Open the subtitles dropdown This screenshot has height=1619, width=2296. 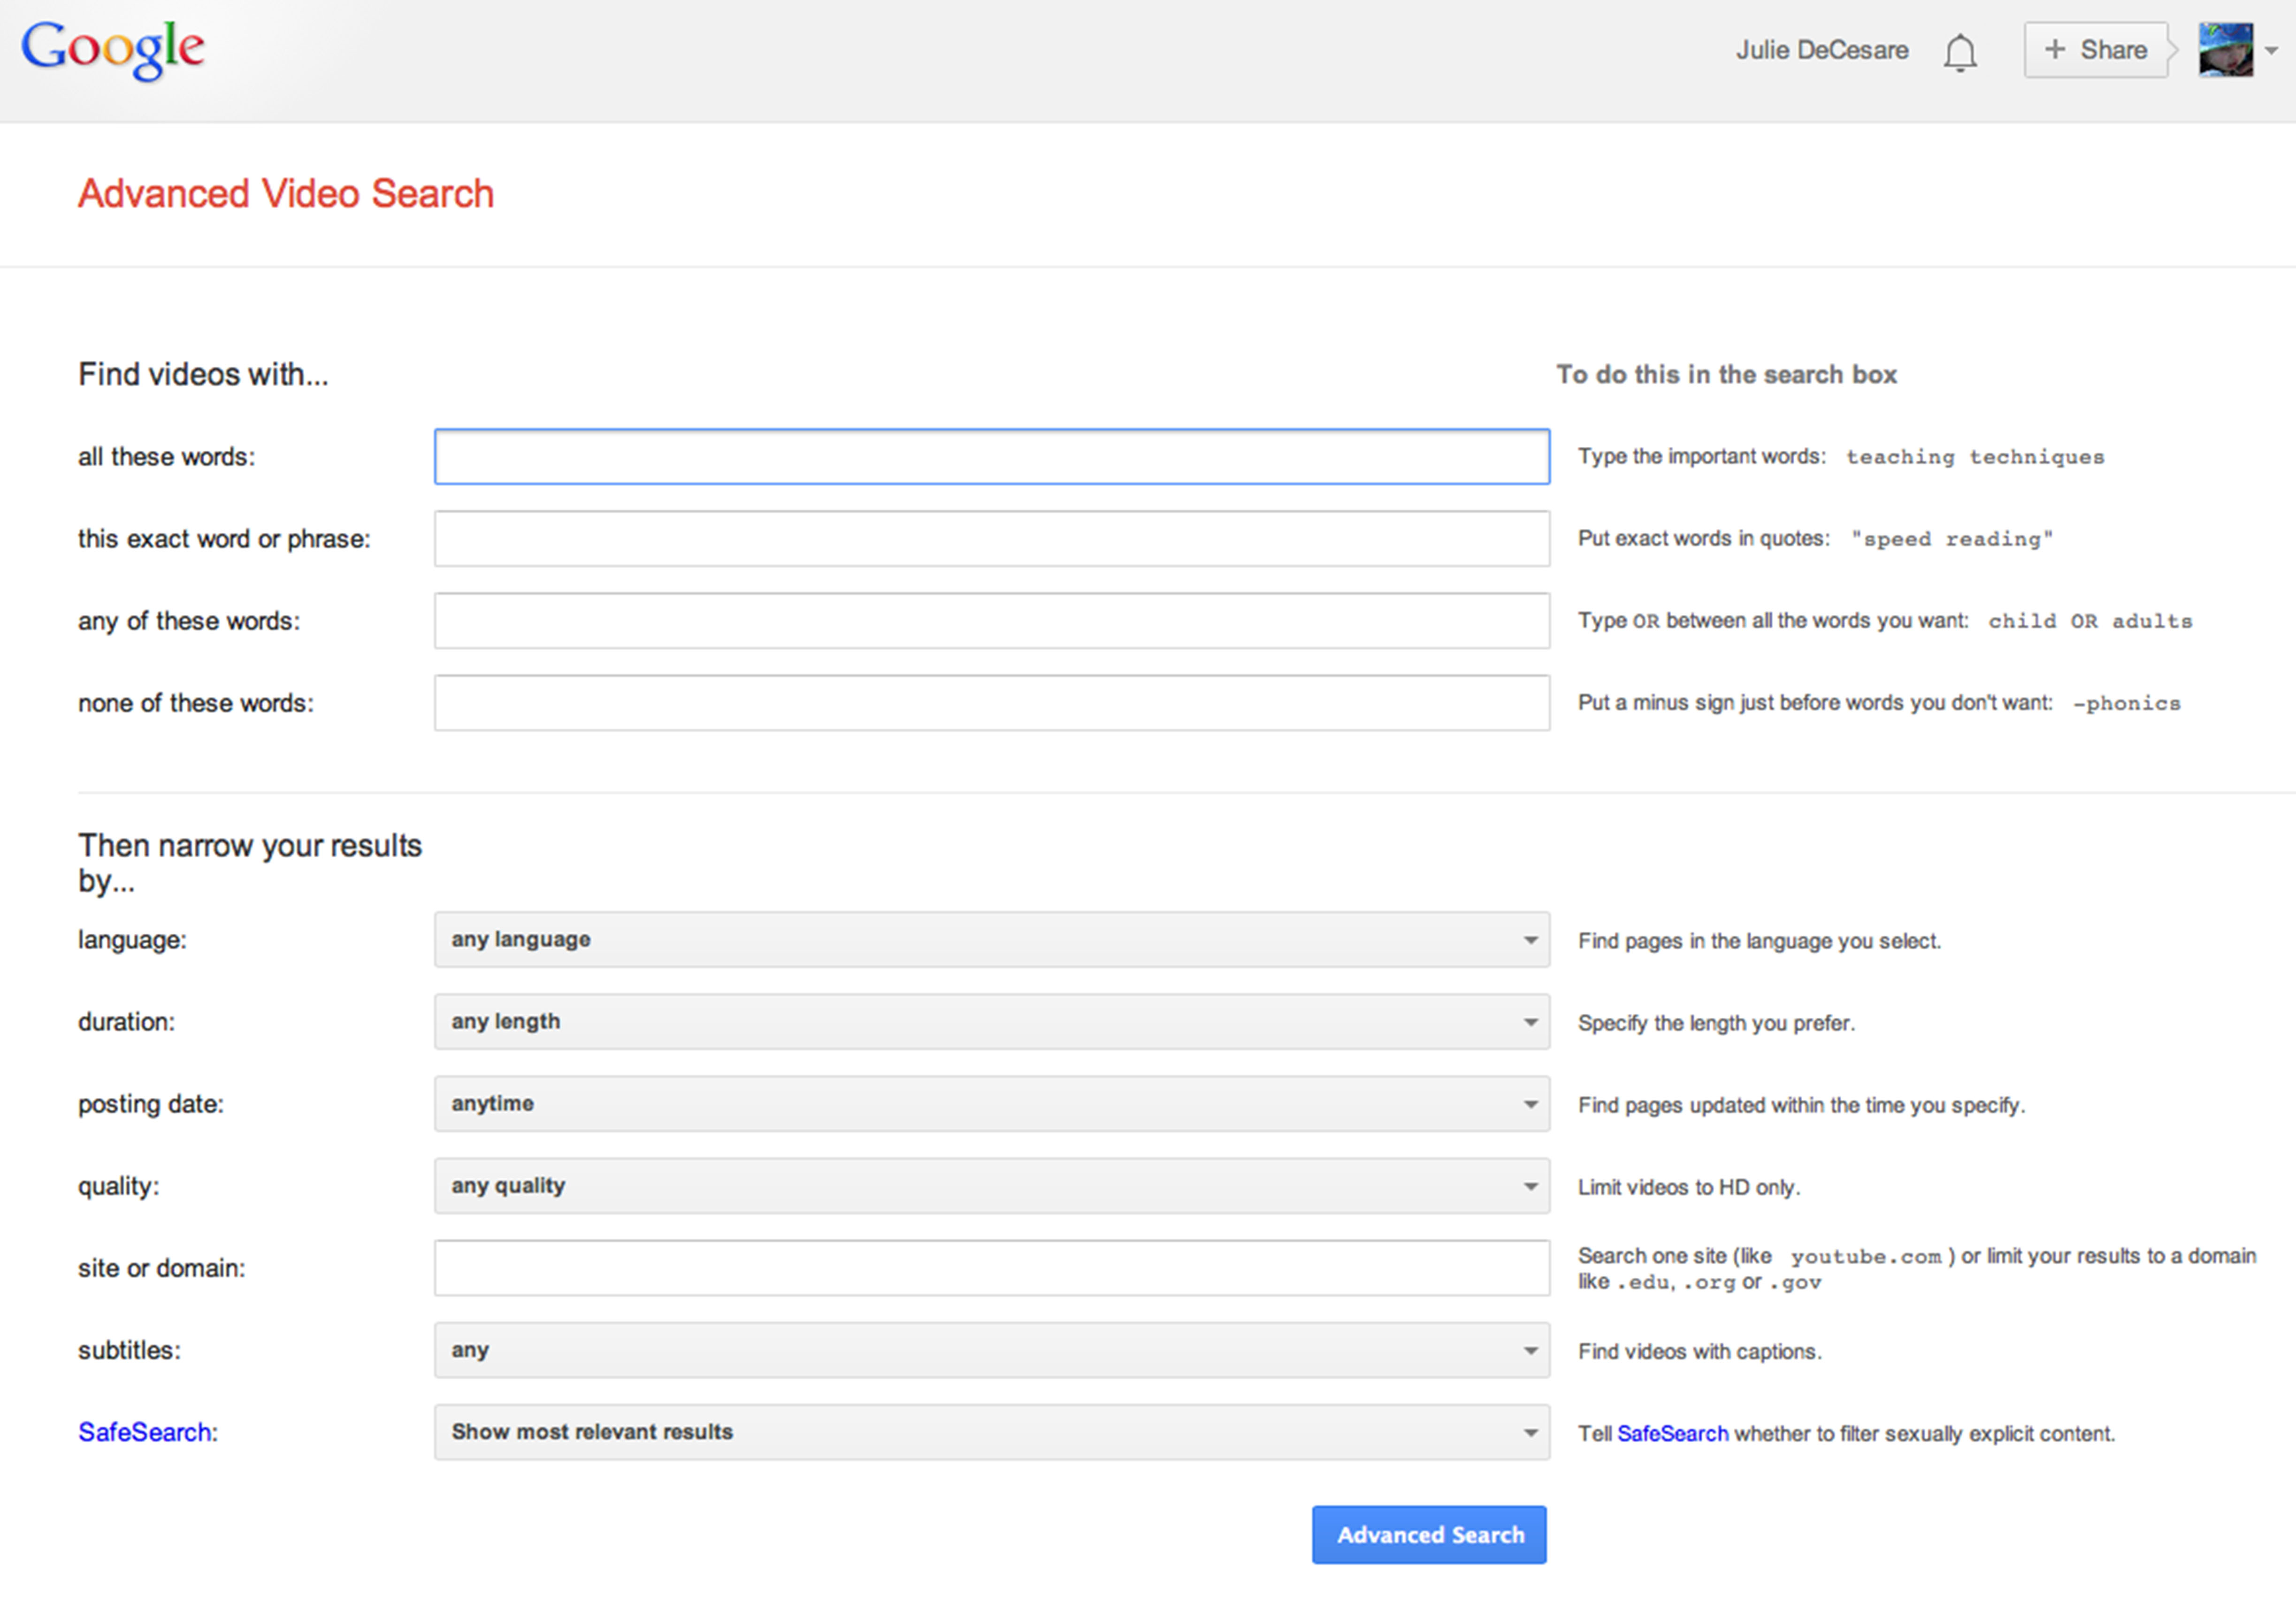[991, 1350]
